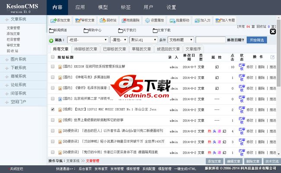Open the 文档标题 condition dropdown
Image resolution: width=281 pixels, height=173 pixels.
[x=181, y=40]
